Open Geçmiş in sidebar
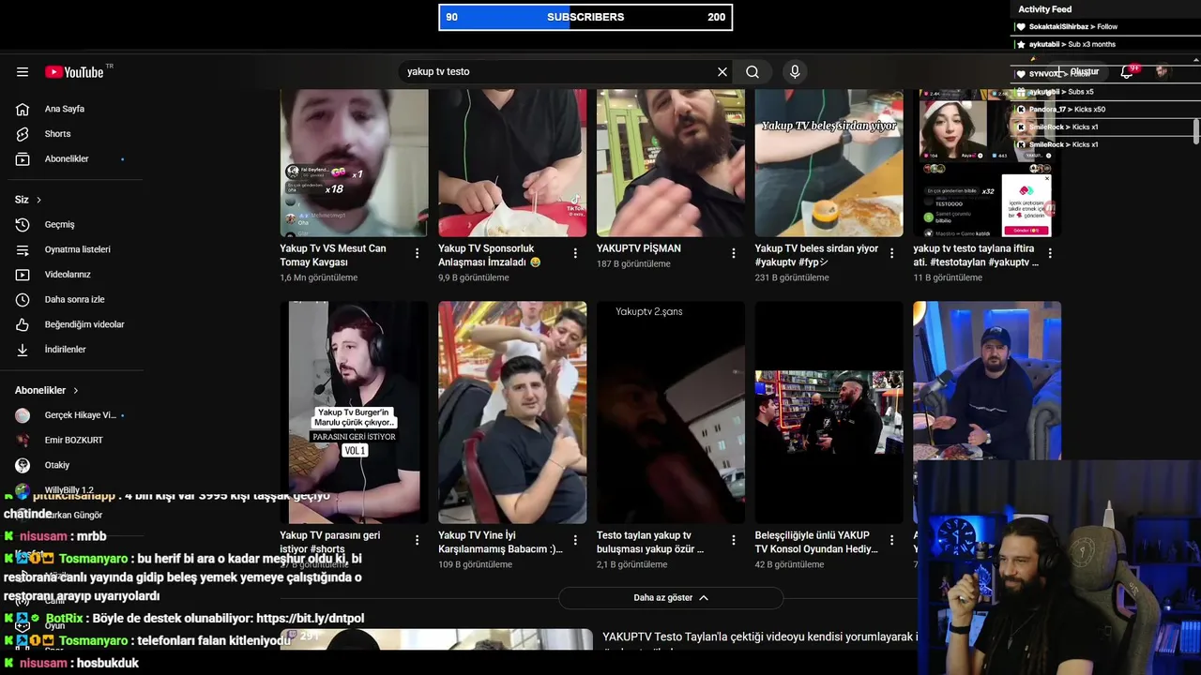Screen dimensions: 1201x675 pyautogui.click(x=59, y=224)
